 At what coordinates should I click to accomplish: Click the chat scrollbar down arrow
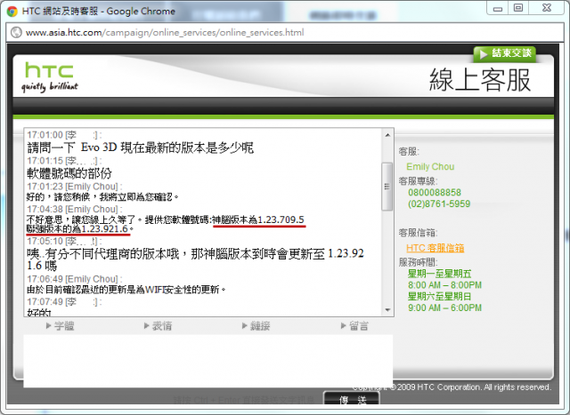tap(387, 310)
